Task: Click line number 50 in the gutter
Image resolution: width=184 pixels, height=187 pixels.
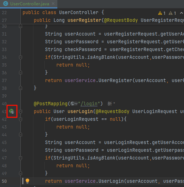Action: pyautogui.click(x=4, y=181)
